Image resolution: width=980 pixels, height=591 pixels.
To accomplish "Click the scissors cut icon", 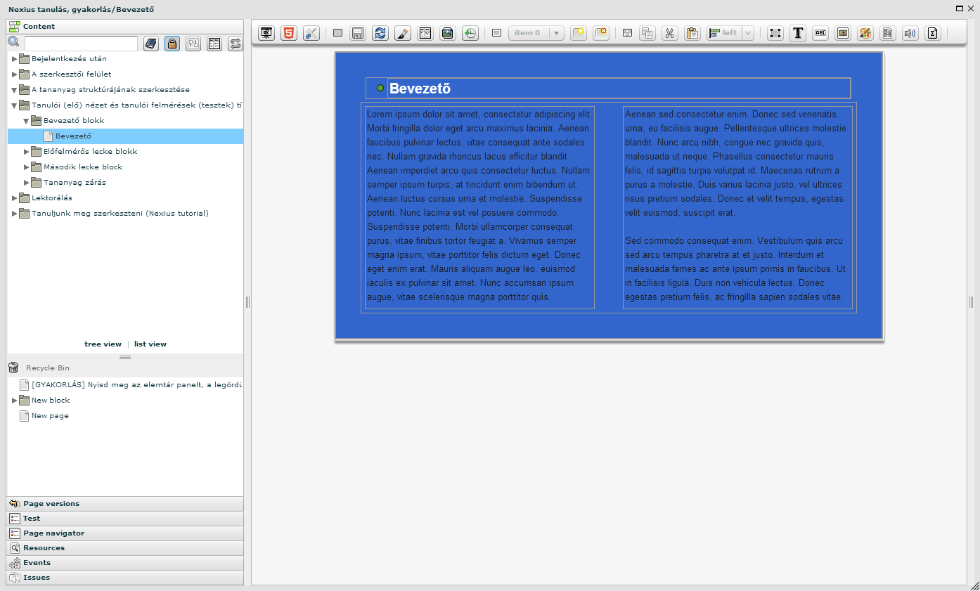I will pos(669,33).
